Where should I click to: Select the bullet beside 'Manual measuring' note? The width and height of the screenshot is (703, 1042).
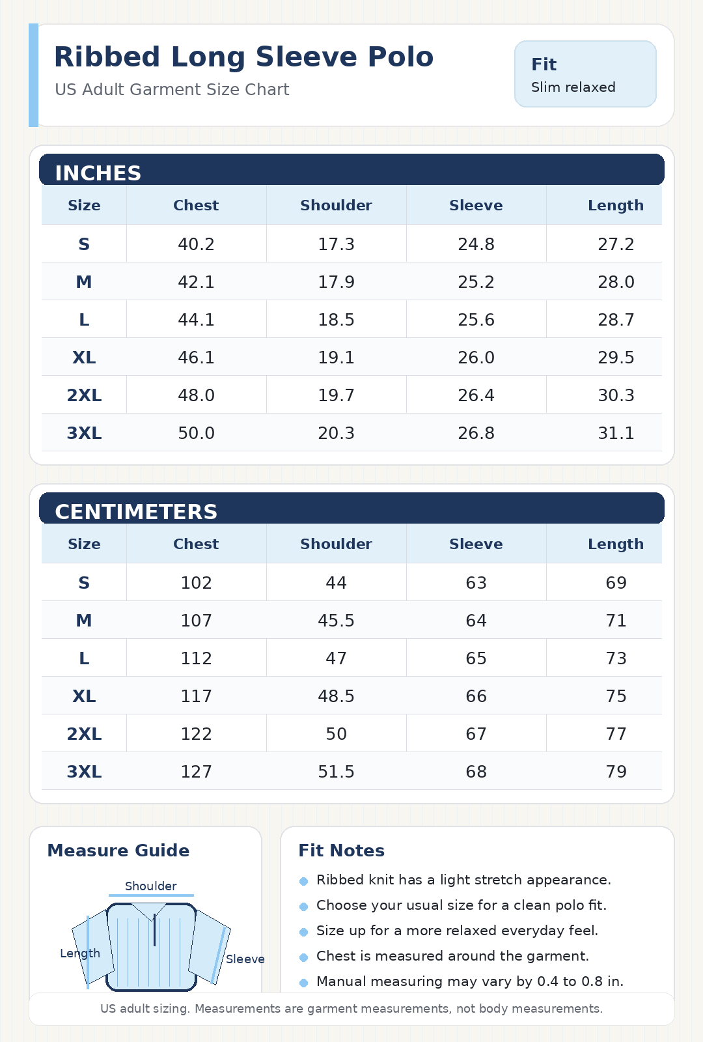(x=303, y=983)
